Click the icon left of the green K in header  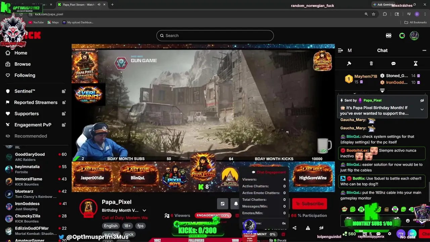tap(389, 36)
